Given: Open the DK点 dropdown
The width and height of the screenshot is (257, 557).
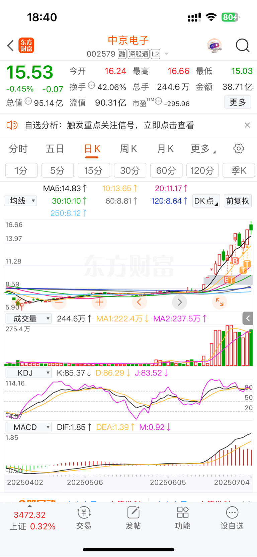Looking at the screenshot, I should coord(206,201).
